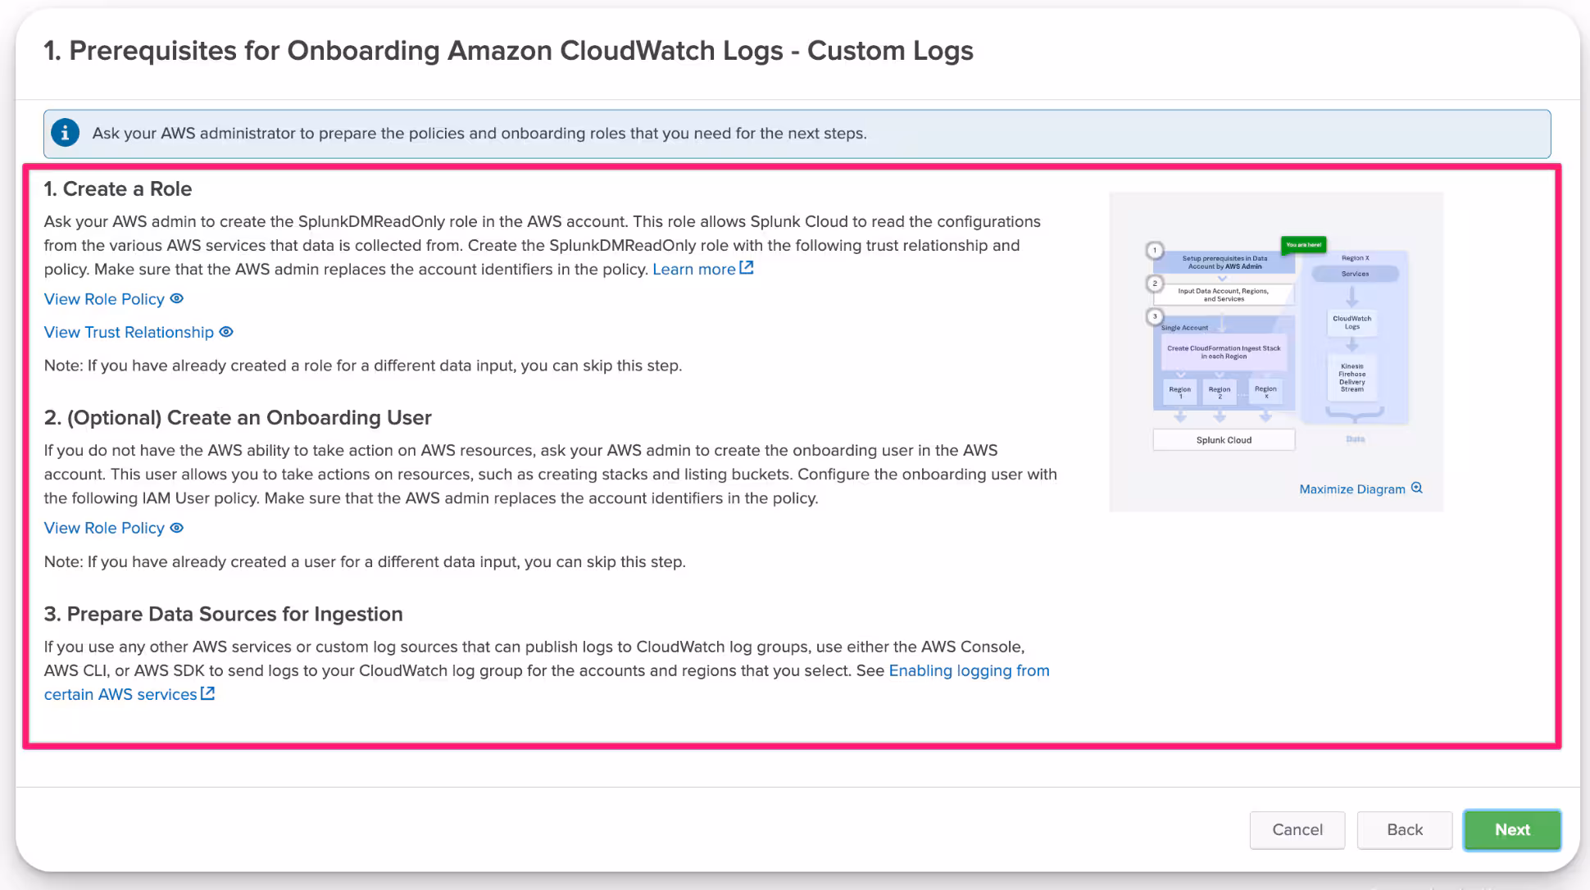Click eye icon next to View Trust Relationship

point(226,332)
